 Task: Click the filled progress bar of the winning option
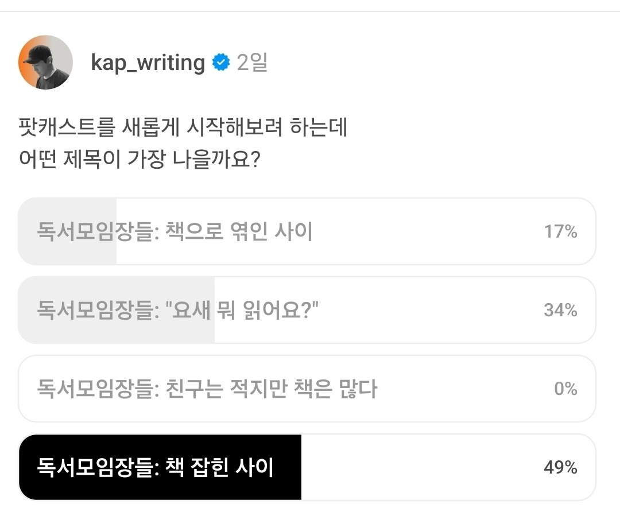point(161,466)
